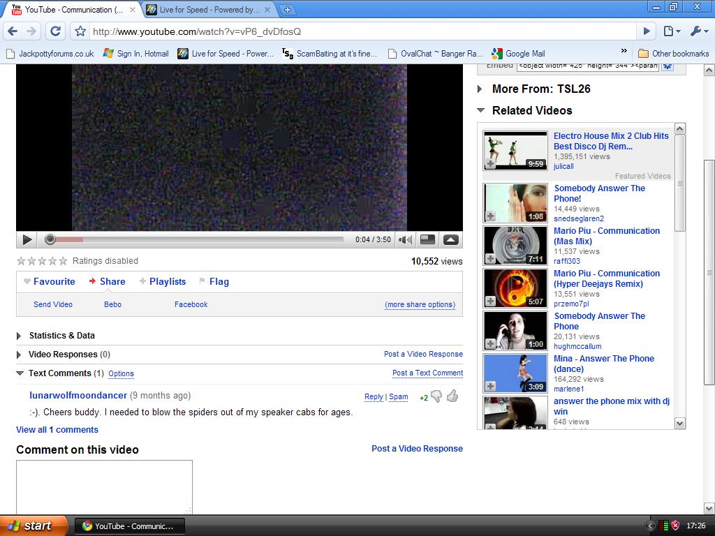This screenshot has height=536, width=715.
Task: Click the Share button
Action: pos(107,282)
